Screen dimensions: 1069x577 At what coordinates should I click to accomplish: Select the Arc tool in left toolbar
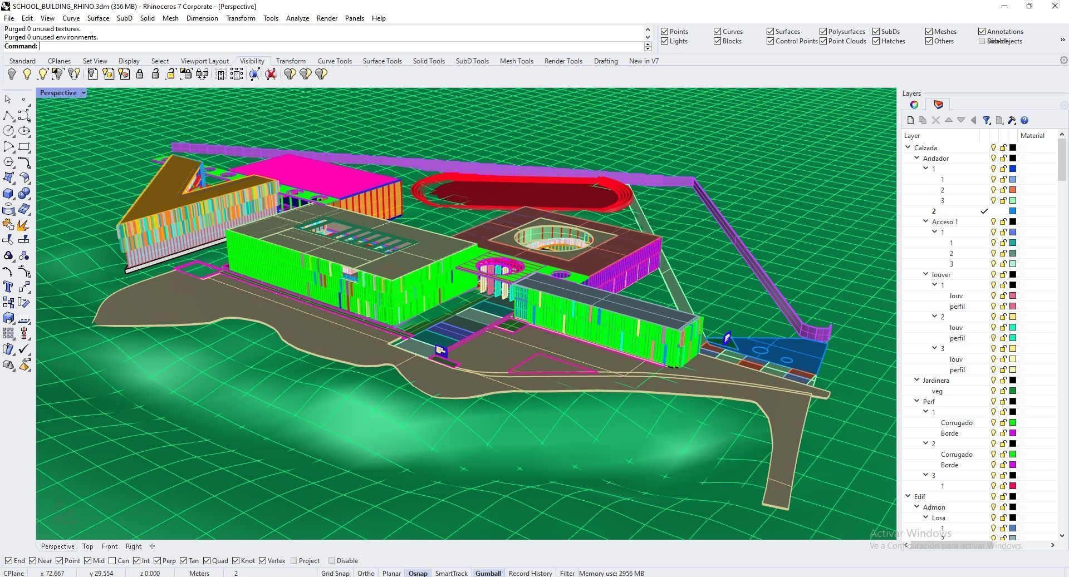click(x=8, y=147)
